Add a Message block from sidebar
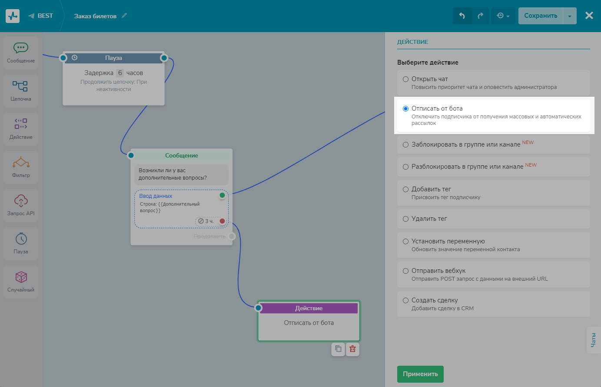 click(20, 53)
